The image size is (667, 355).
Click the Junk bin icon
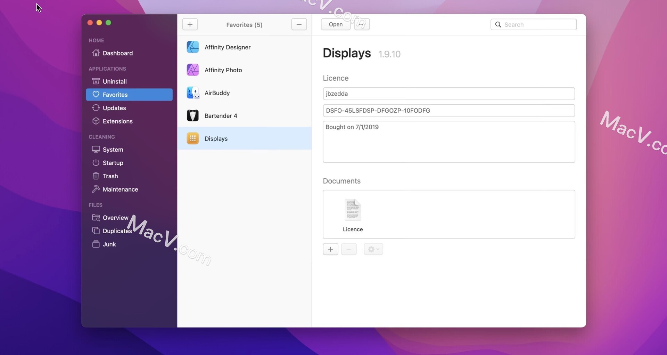point(96,244)
